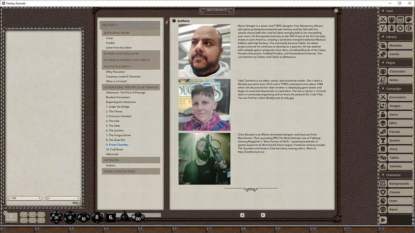Go to the previous reference page
Screen dimensions: 415x233
[x=242, y=215]
